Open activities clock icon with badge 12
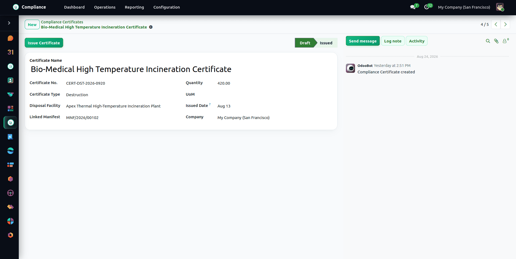 [427, 7]
